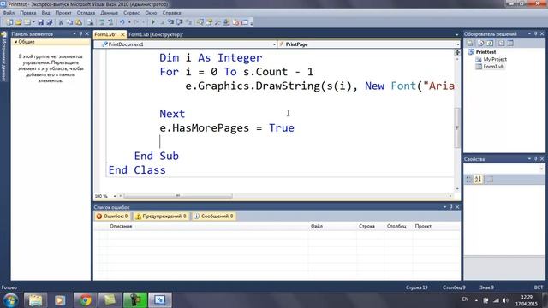
Task: Click the Step Into debug icon
Action: point(170,22)
